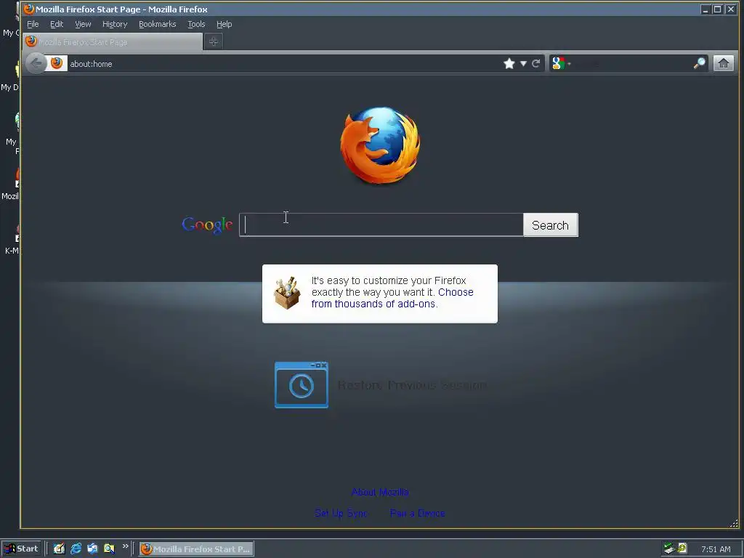Screen dimensions: 744x558
Task: Click the large Firefox logo
Action: (x=380, y=145)
